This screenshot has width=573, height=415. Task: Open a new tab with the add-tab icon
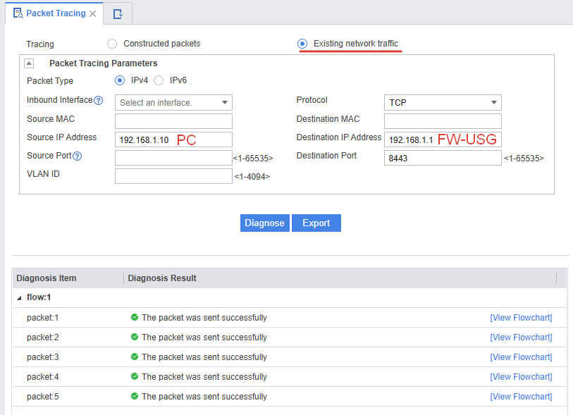click(118, 13)
